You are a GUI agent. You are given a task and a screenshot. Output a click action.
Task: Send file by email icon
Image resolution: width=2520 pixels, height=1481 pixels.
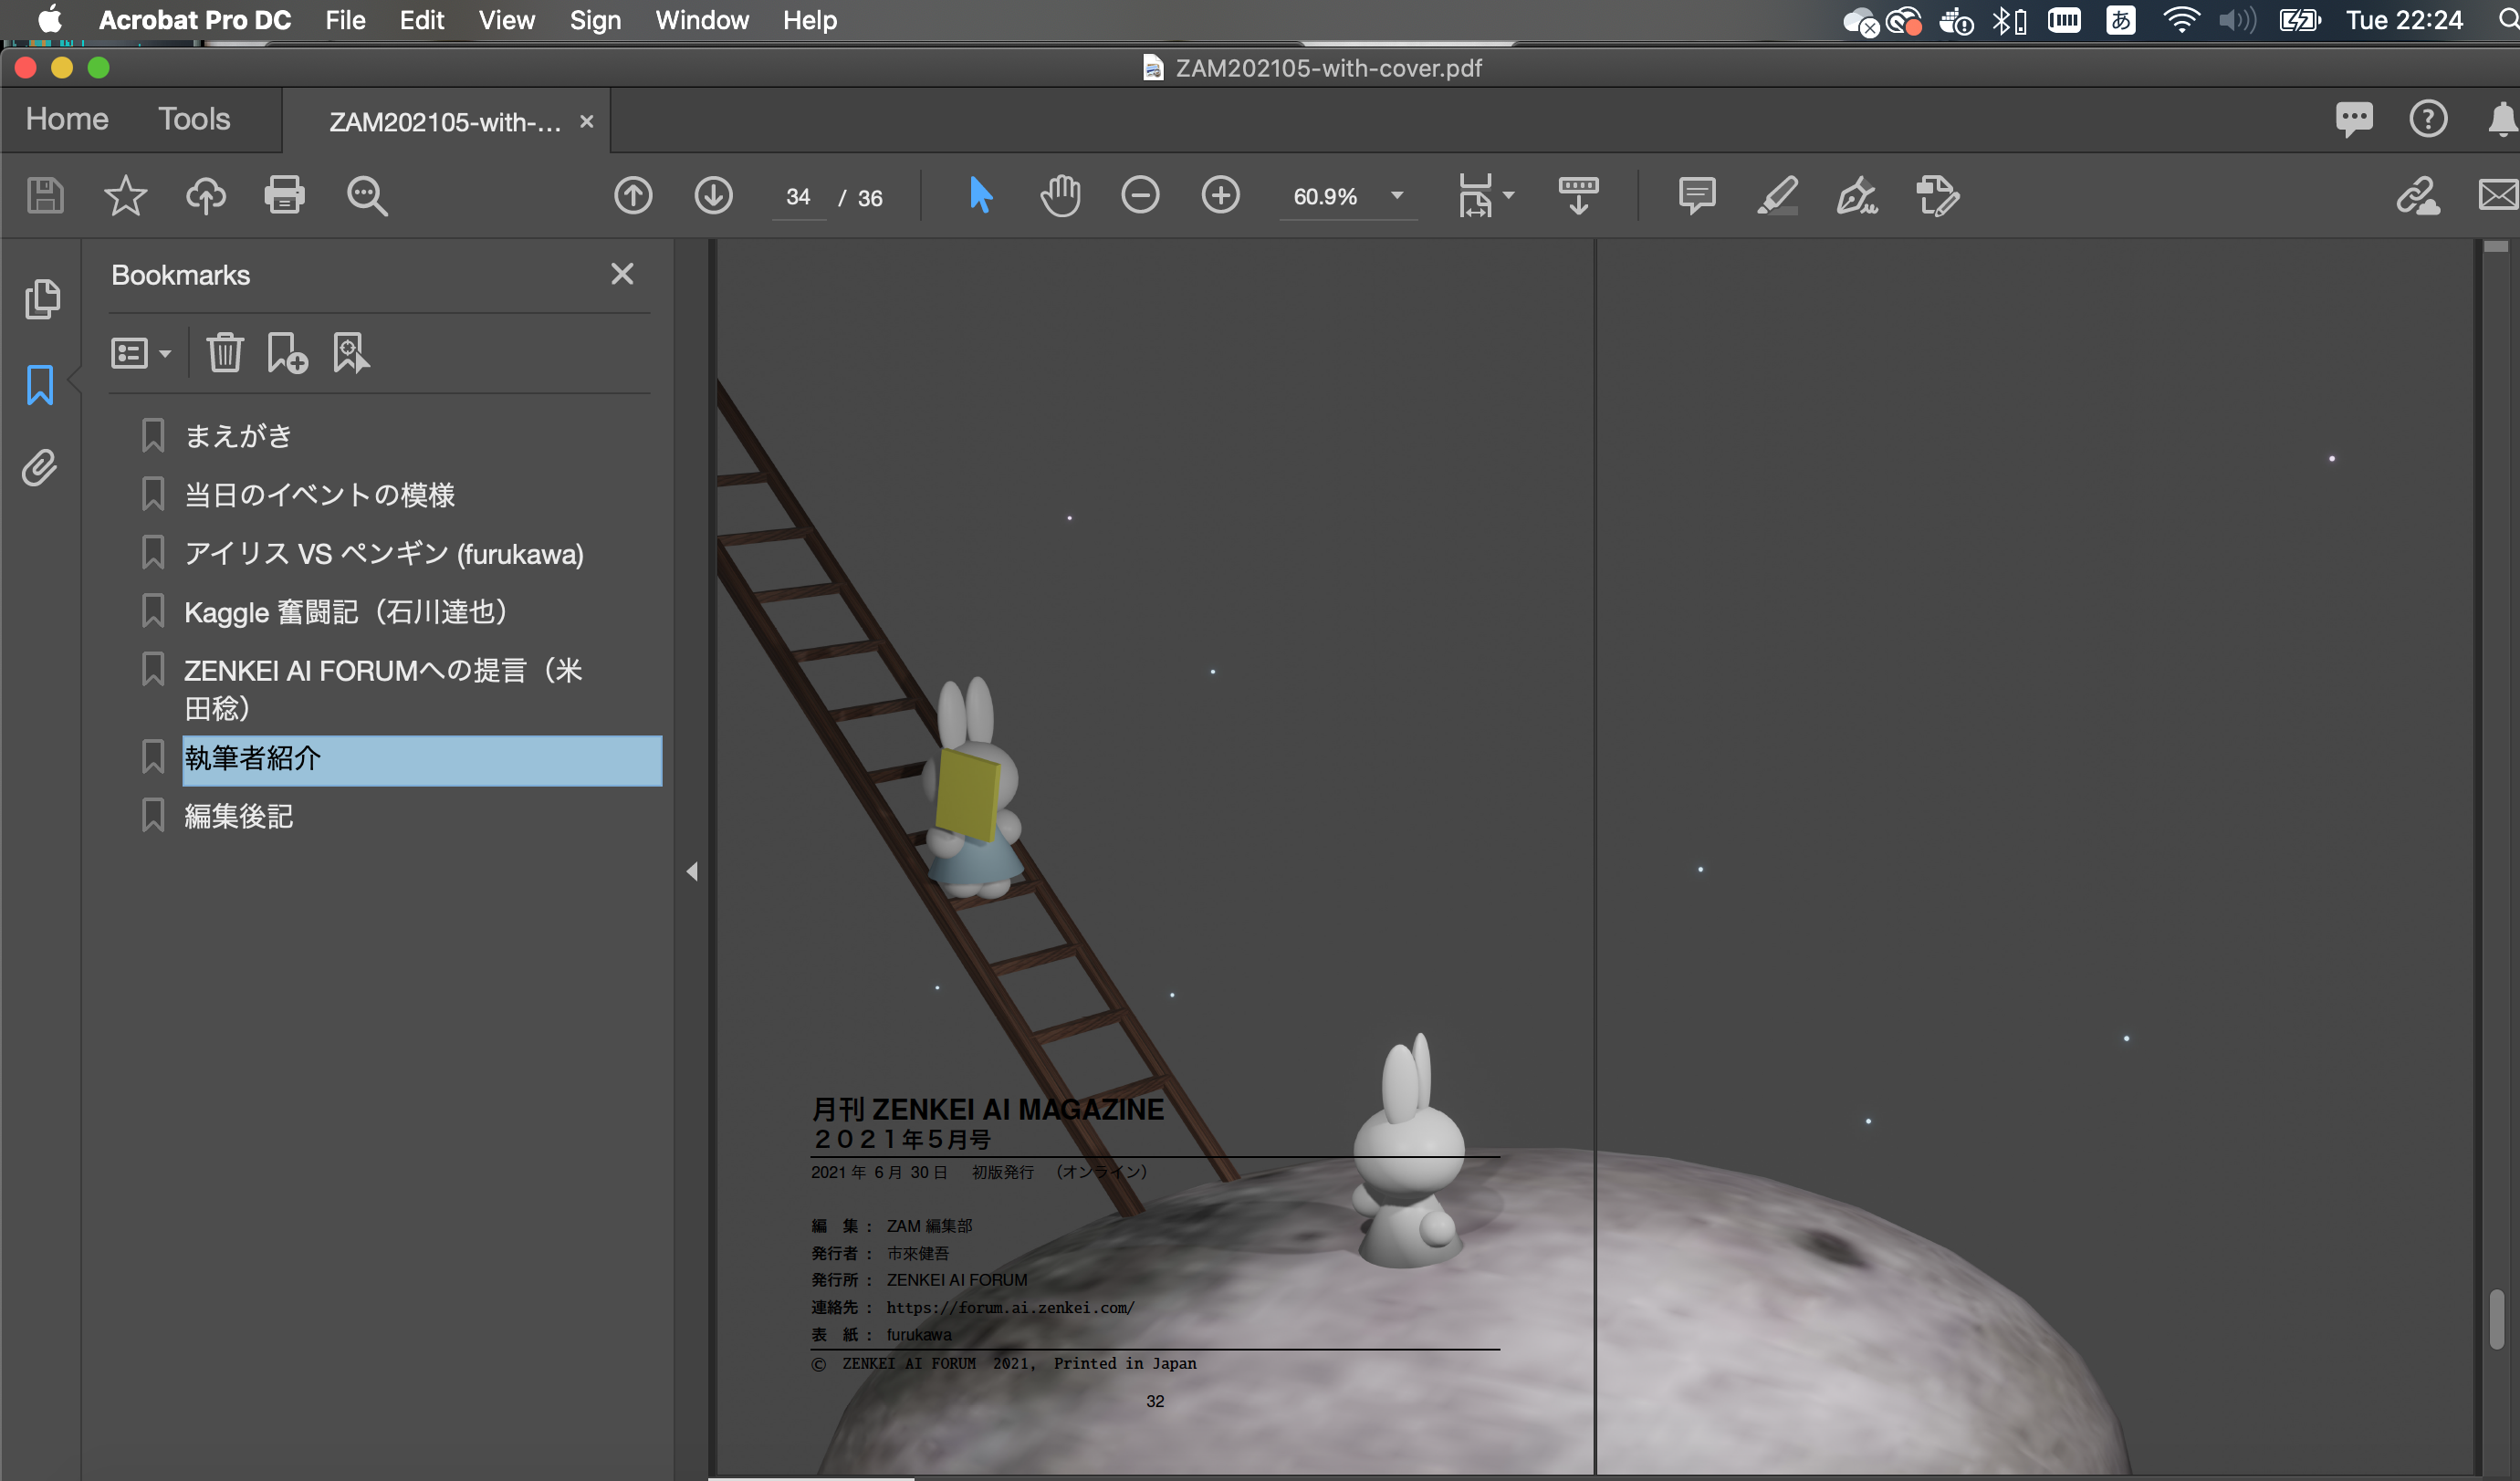click(2498, 195)
